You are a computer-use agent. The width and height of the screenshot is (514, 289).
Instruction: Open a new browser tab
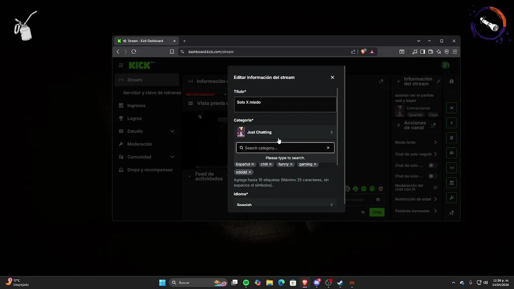click(184, 41)
